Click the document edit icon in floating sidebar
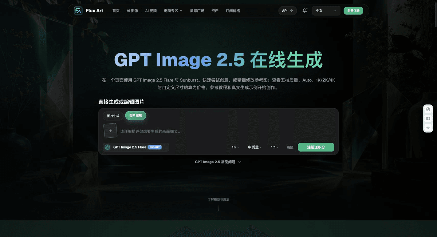 [428, 109]
